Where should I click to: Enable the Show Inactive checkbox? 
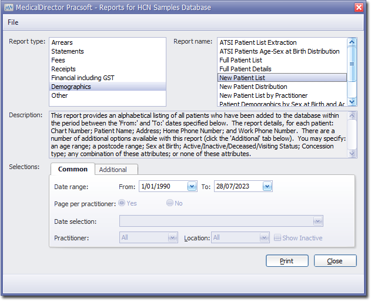[x=278, y=238]
